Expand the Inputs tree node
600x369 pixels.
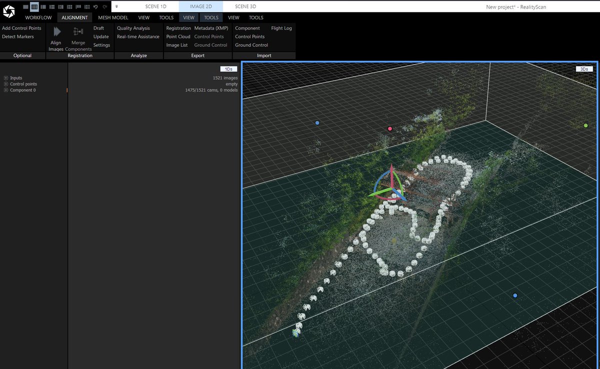coord(6,78)
